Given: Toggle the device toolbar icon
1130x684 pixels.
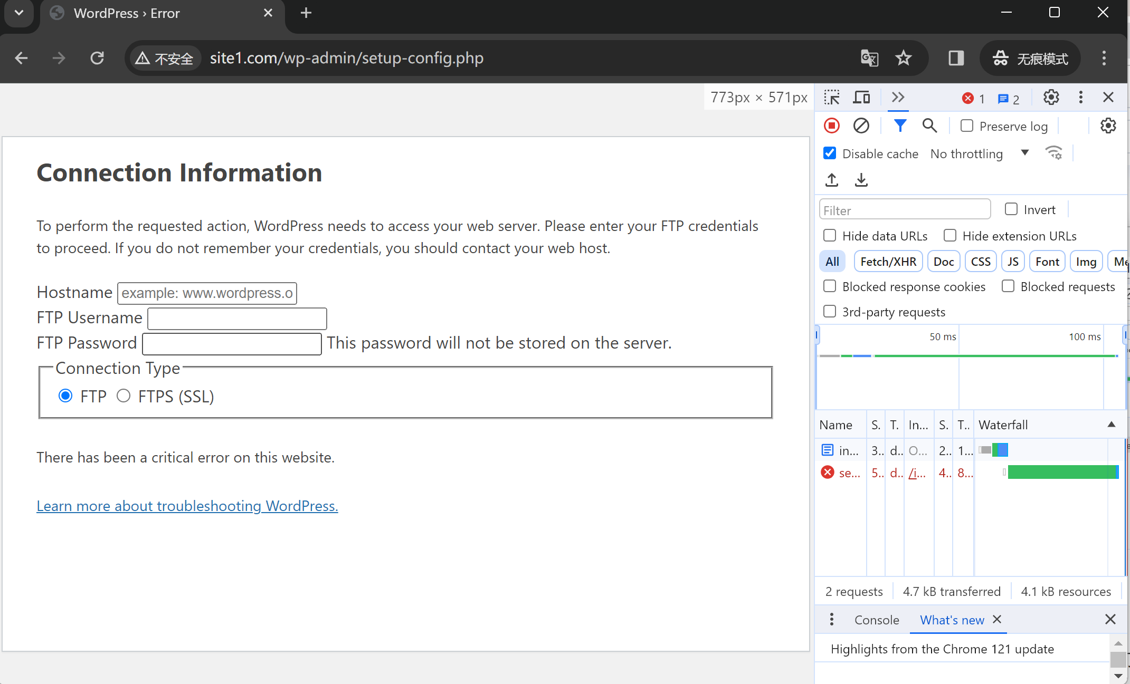Looking at the screenshot, I should 861,98.
